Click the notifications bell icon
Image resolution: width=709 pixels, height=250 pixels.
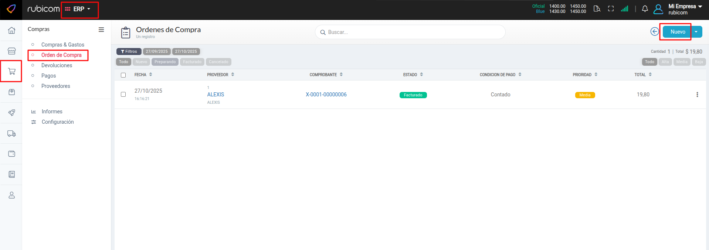click(x=645, y=9)
